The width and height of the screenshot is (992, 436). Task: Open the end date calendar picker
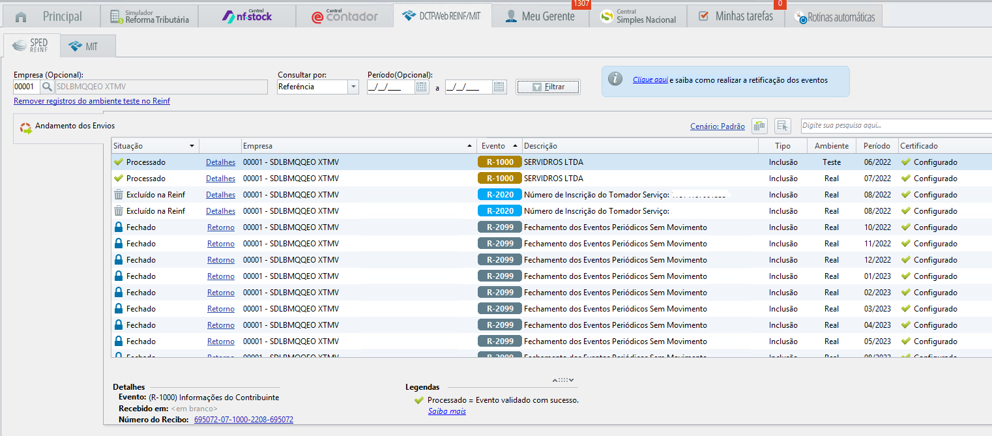(499, 87)
